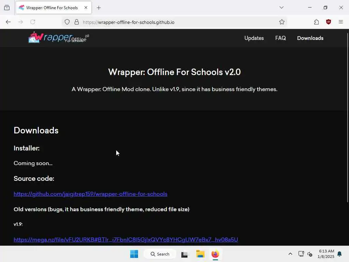Click the page vertical scrollbar thumb

pos(347,118)
